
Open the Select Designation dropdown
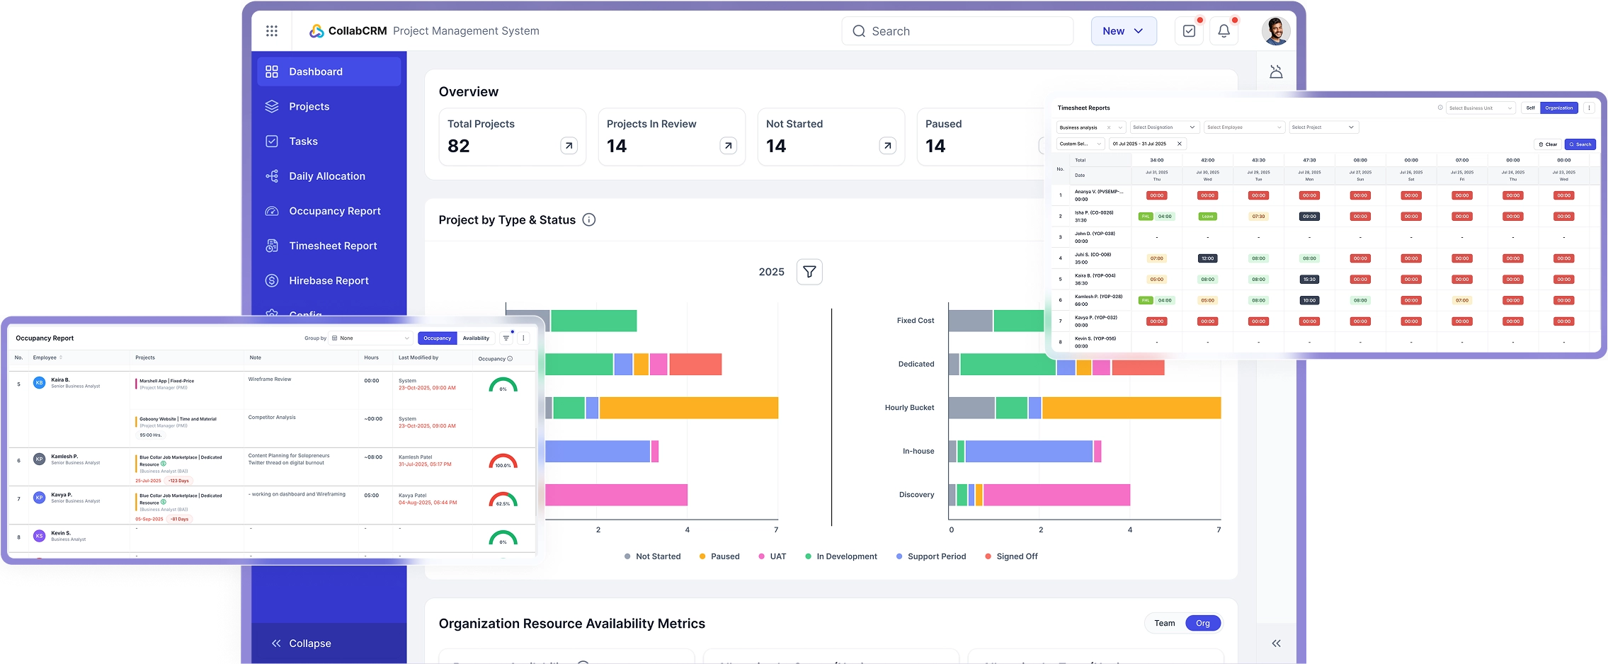coord(1164,127)
